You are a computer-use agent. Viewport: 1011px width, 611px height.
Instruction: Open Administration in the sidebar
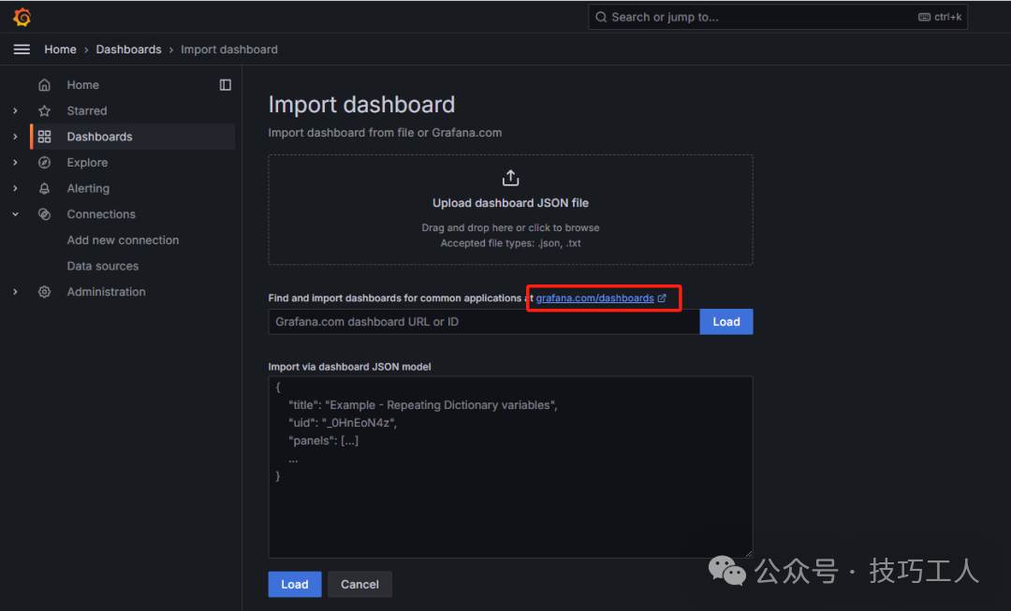[107, 291]
